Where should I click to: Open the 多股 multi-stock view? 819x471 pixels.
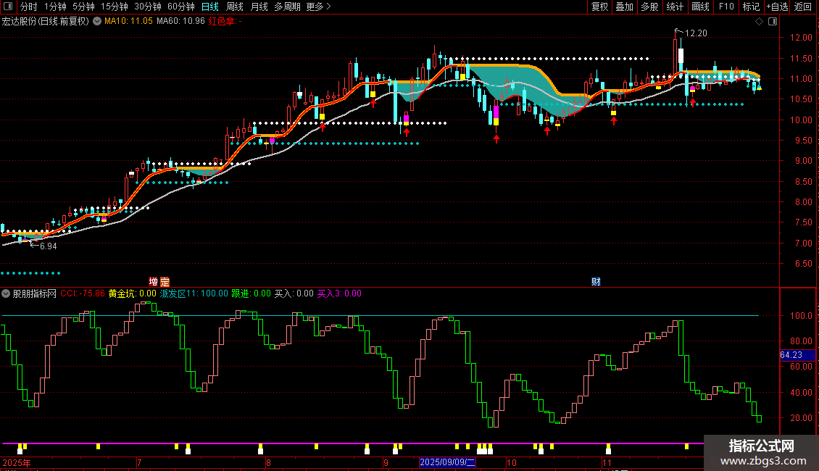point(649,7)
